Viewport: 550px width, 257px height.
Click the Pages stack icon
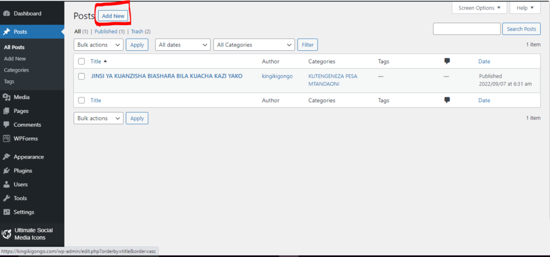point(6,111)
